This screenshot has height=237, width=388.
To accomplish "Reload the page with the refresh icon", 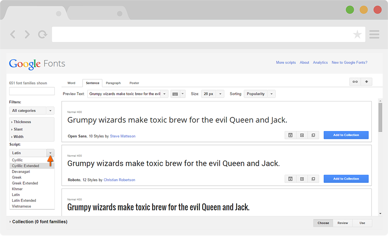I will tap(42, 34).
